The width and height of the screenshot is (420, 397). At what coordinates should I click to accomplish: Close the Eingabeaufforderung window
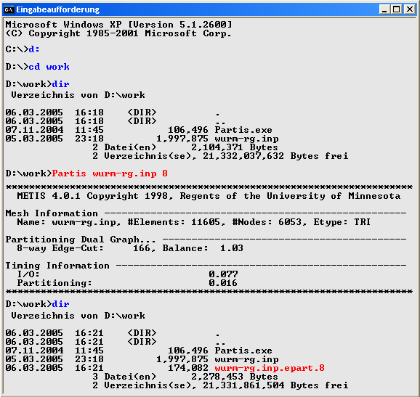click(410, 9)
